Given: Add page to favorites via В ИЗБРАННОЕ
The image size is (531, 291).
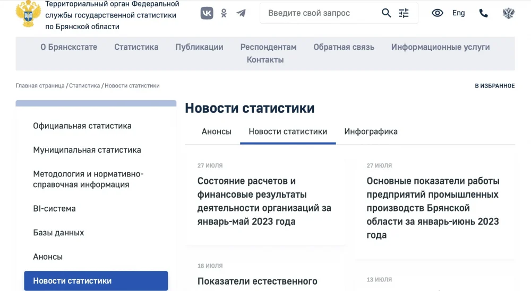Looking at the screenshot, I should [x=494, y=86].
